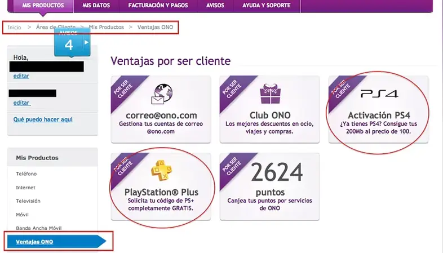The width and height of the screenshot is (443, 253).
Task: Open the Qué puedo hacer aquí link
Action: tap(43, 119)
